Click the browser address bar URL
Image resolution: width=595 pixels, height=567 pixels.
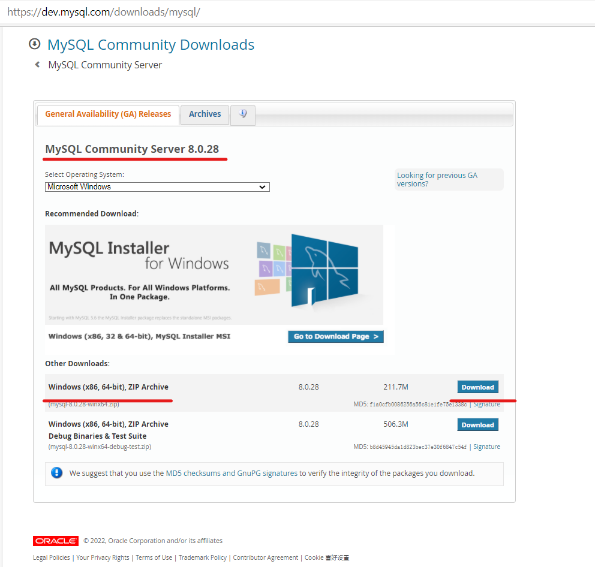(x=104, y=12)
